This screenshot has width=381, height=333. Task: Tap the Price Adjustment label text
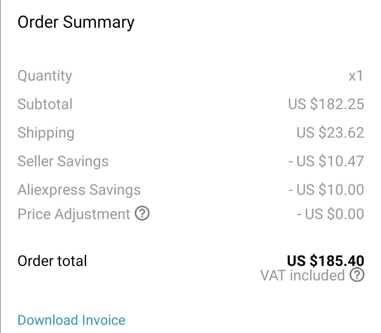coord(74,214)
